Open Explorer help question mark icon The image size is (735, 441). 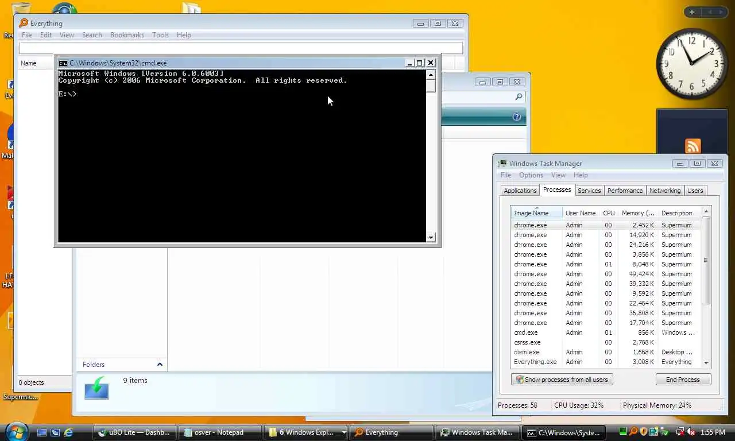point(517,117)
